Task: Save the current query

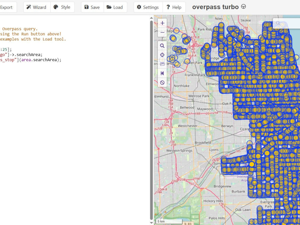Action: tap(92, 7)
